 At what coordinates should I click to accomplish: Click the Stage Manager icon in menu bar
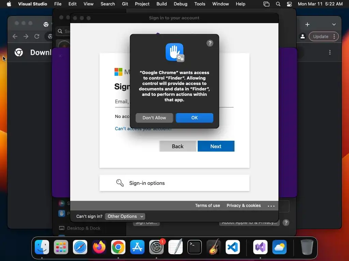point(266,4)
